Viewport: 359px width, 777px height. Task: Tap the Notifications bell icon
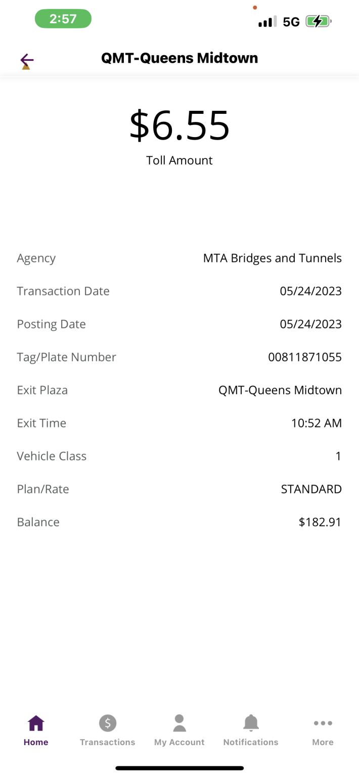[x=251, y=723]
